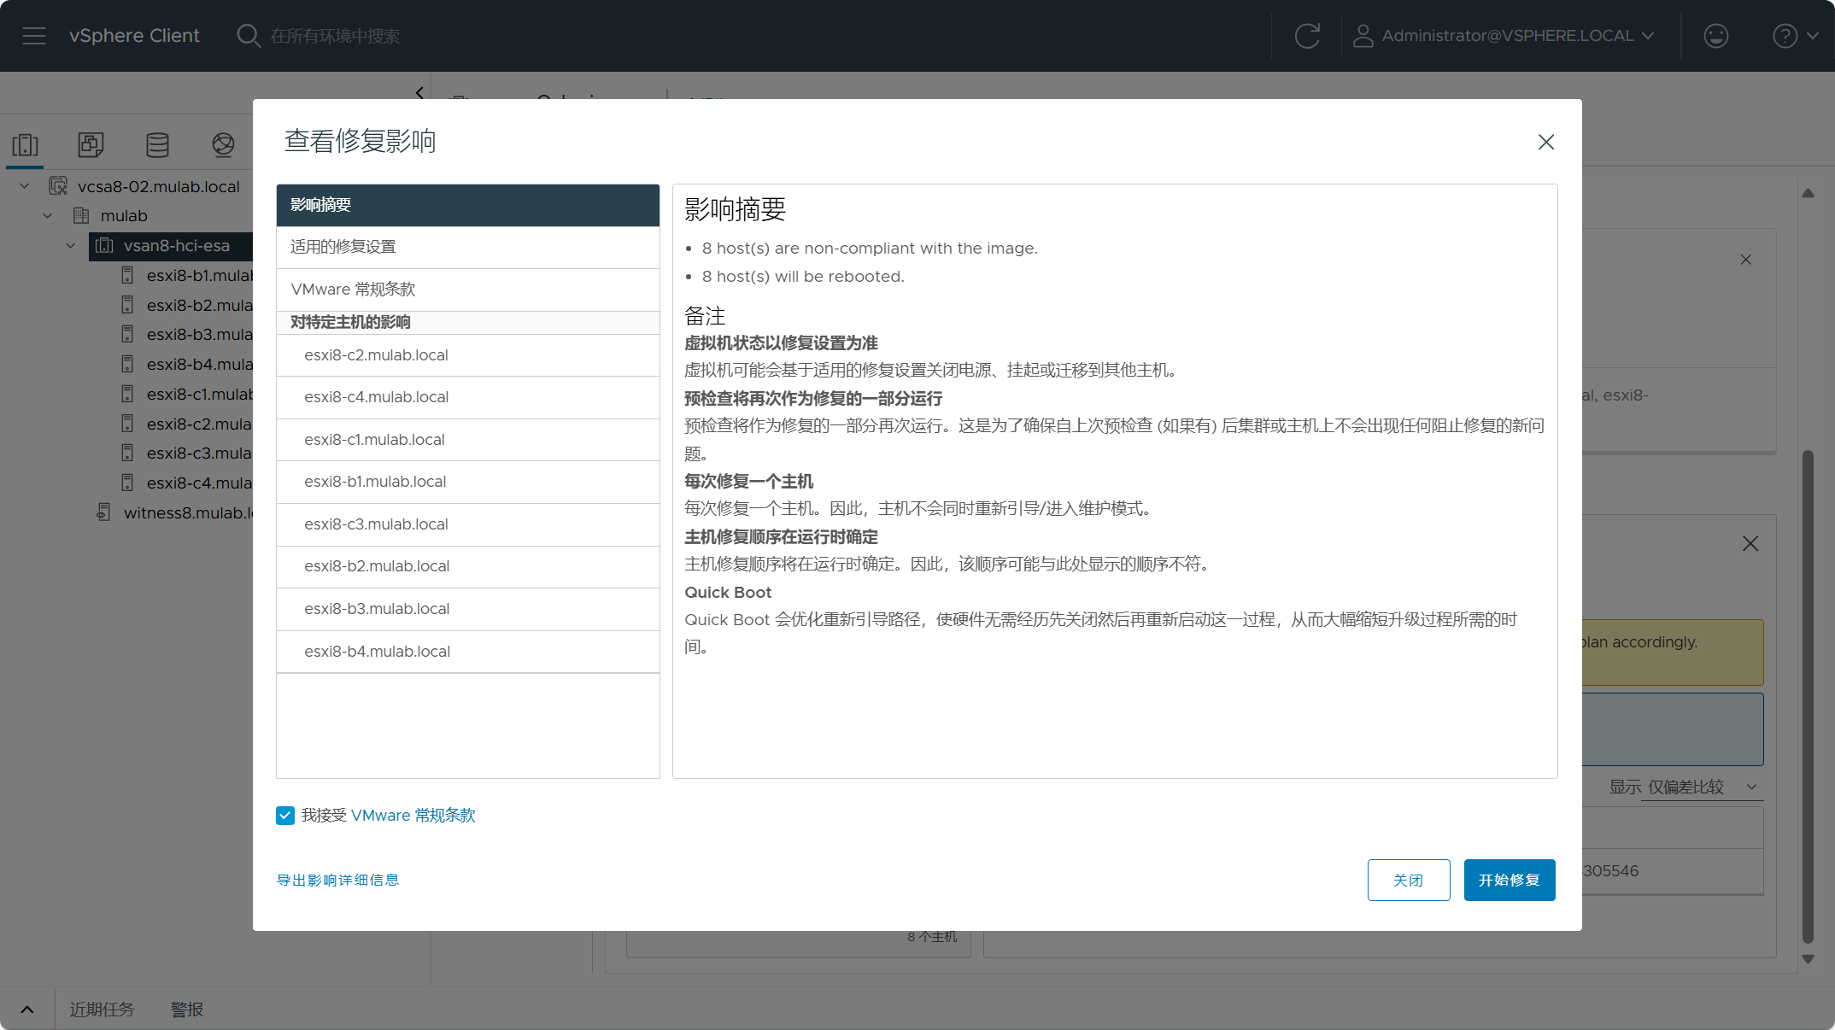Open the 影响摘要 section

[468, 205]
